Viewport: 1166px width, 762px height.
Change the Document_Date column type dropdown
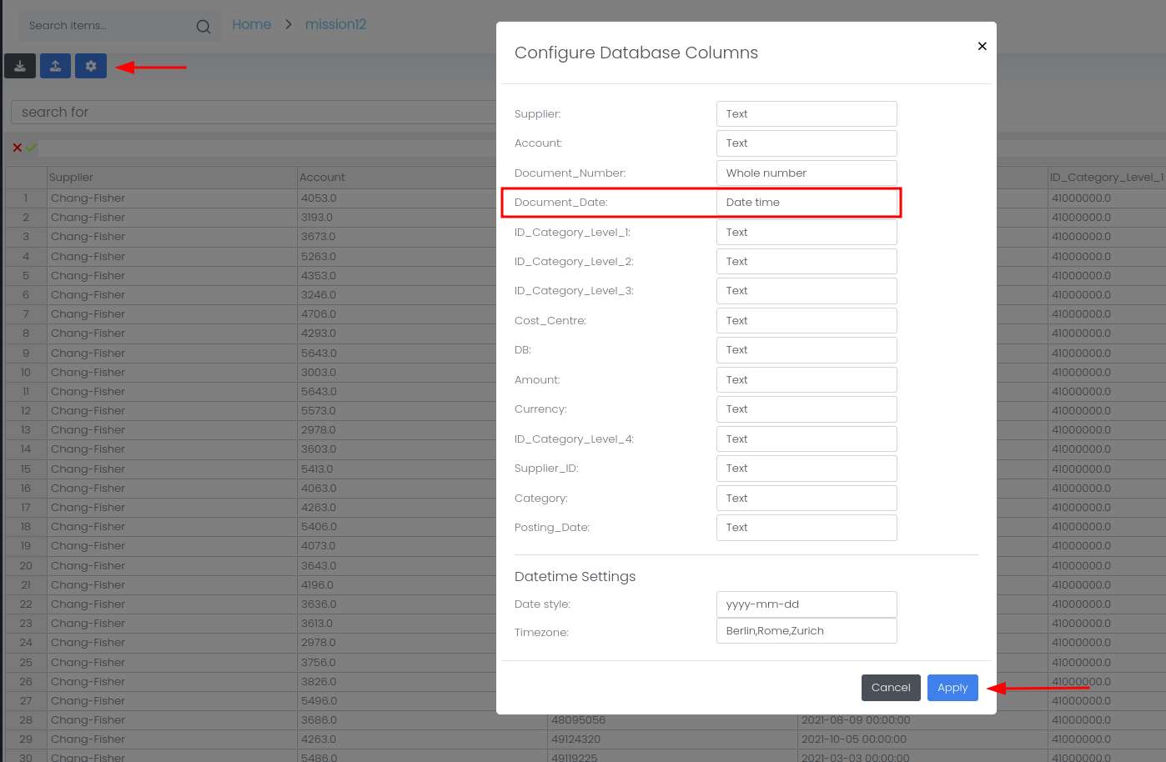pos(806,203)
